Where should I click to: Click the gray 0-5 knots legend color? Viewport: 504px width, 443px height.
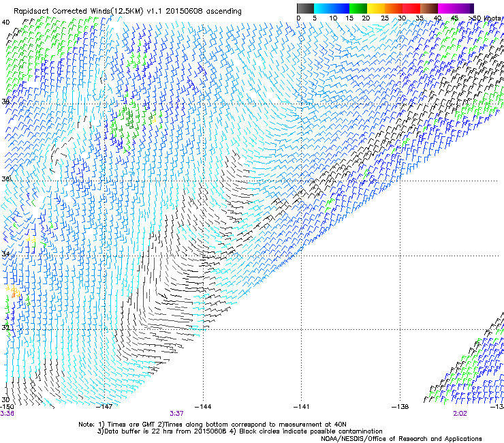pyautogui.click(x=305, y=8)
